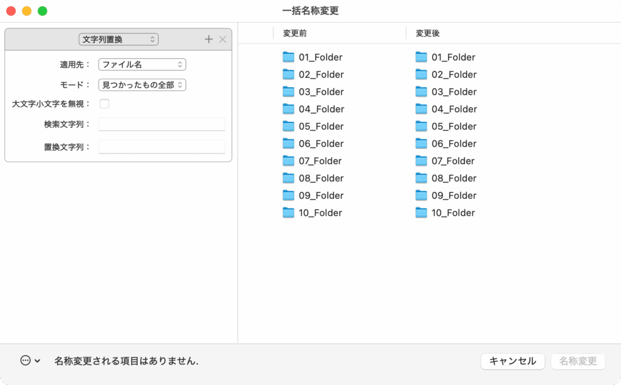This screenshot has height=385, width=621.
Task: Click 08_Folder icon in 変更前 column
Action: tap(288, 178)
